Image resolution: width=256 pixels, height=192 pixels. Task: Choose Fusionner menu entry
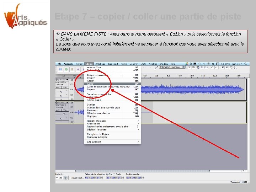[112, 110]
